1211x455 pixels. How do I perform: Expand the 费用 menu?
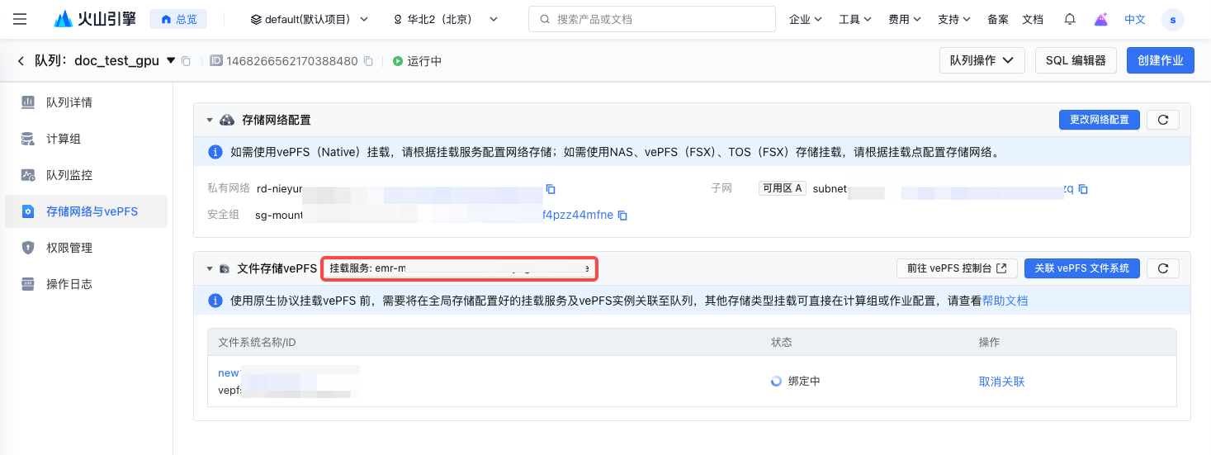pyautogui.click(x=905, y=19)
